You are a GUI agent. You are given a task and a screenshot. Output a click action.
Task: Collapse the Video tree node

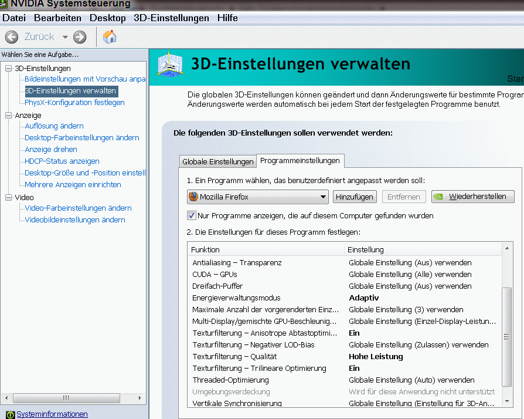pos(8,197)
